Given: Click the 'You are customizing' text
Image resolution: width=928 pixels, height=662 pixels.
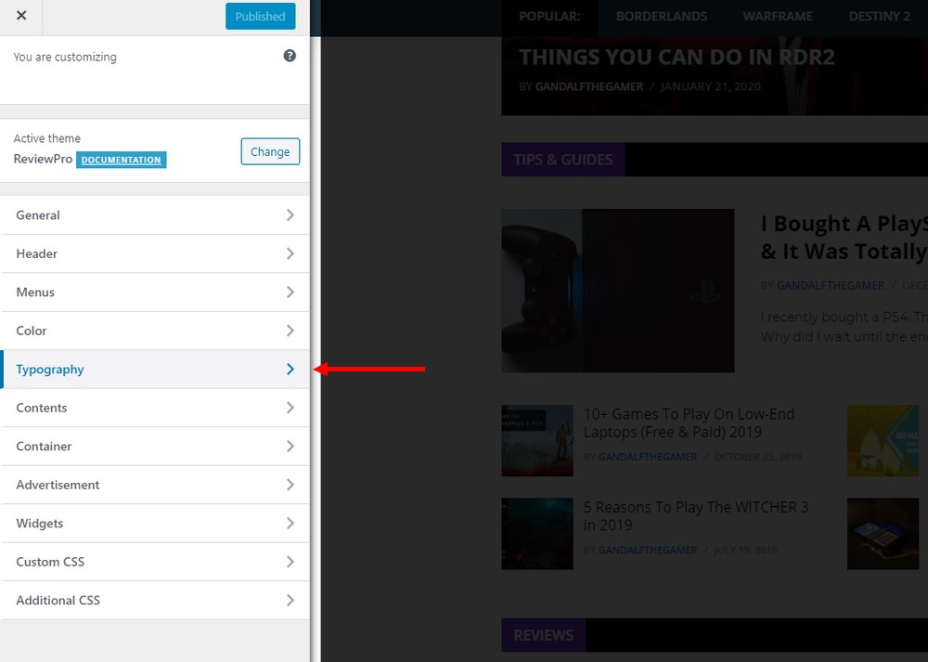Looking at the screenshot, I should pos(65,57).
